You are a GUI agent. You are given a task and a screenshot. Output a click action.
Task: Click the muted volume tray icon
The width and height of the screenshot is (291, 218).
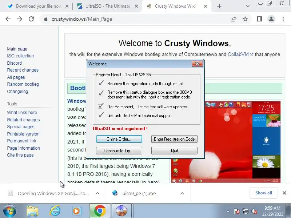[x=254, y=211]
